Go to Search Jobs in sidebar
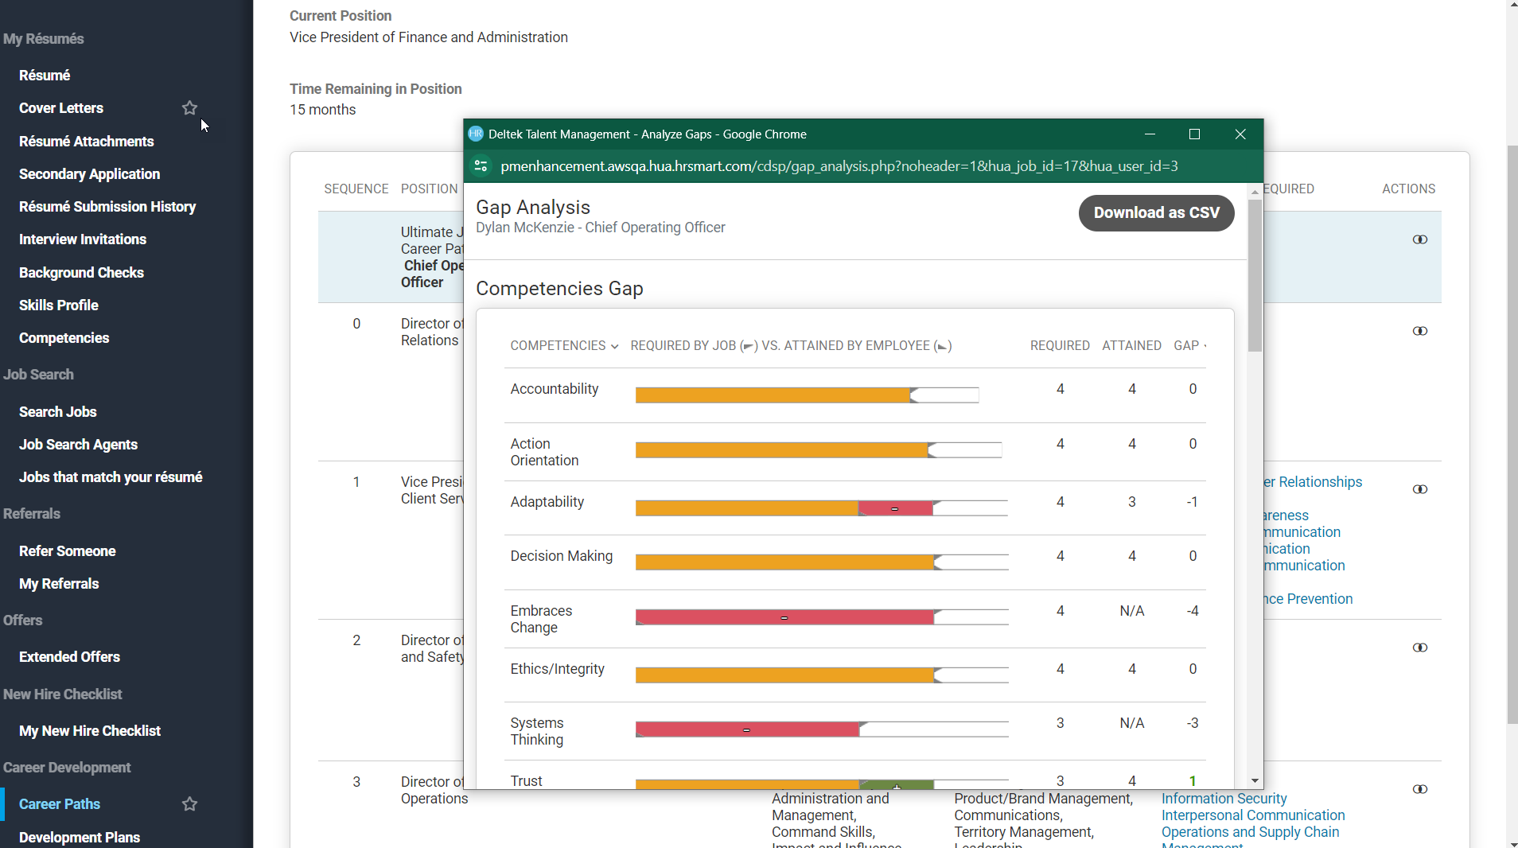The image size is (1518, 848). (58, 412)
